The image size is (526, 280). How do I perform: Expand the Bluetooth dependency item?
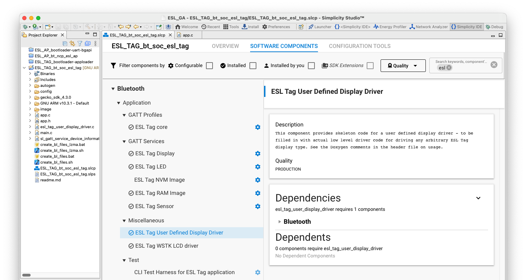[280, 222]
